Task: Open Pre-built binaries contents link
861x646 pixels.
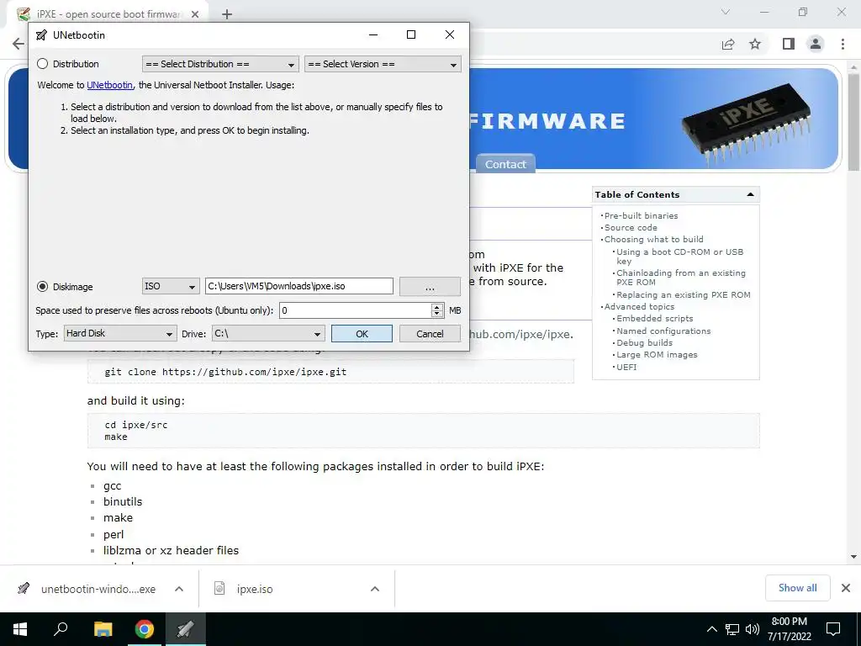Action: (x=641, y=216)
